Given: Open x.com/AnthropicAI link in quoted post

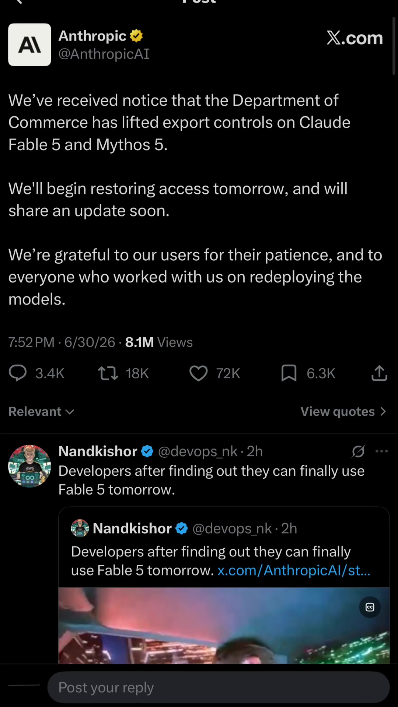Looking at the screenshot, I should pos(294,570).
